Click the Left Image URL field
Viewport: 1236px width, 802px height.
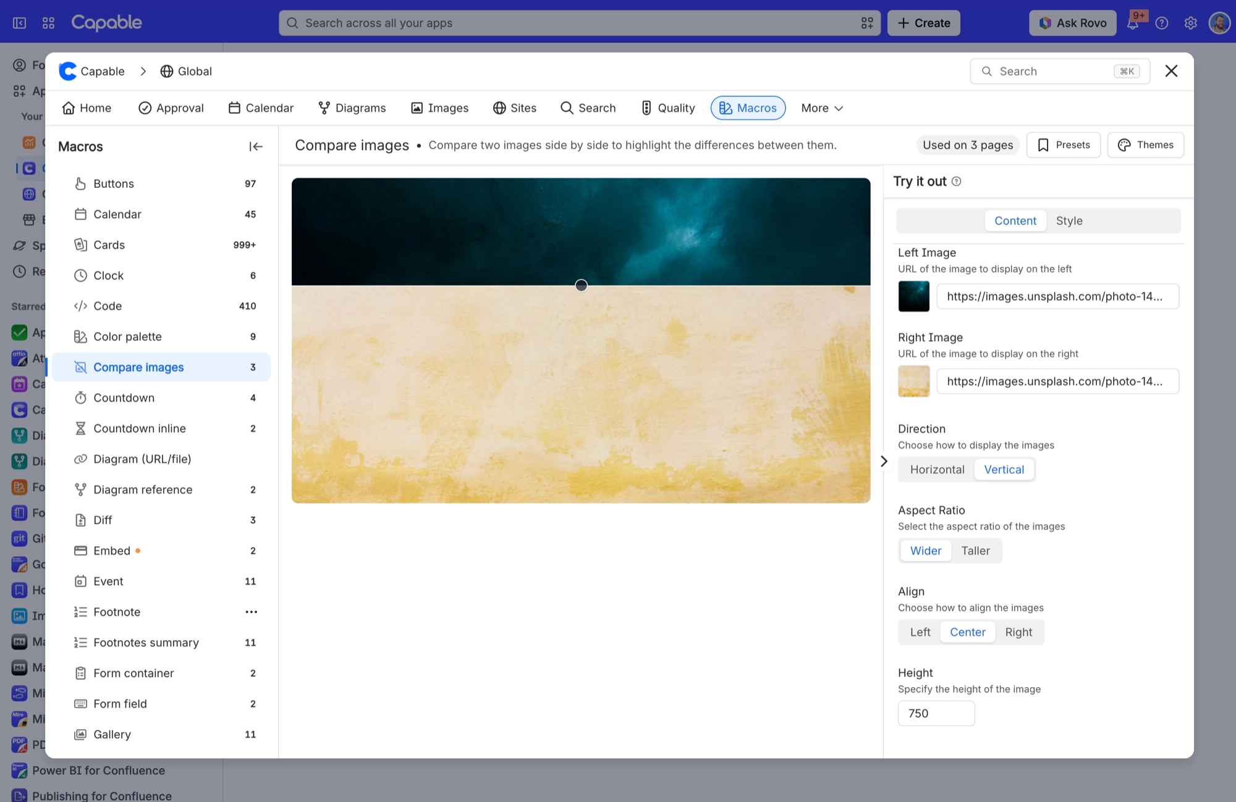(1058, 297)
